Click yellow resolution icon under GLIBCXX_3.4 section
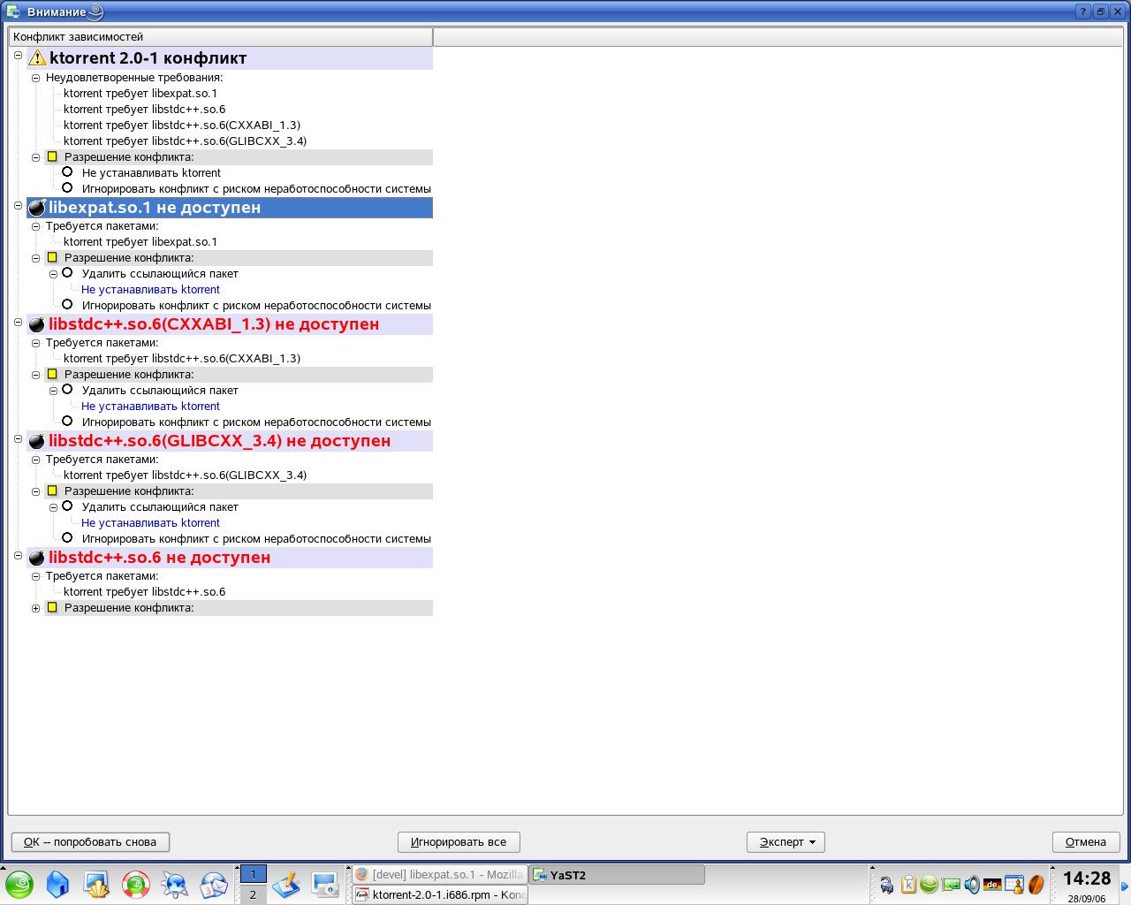Screen dimensions: 1131x905 point(52,491)
